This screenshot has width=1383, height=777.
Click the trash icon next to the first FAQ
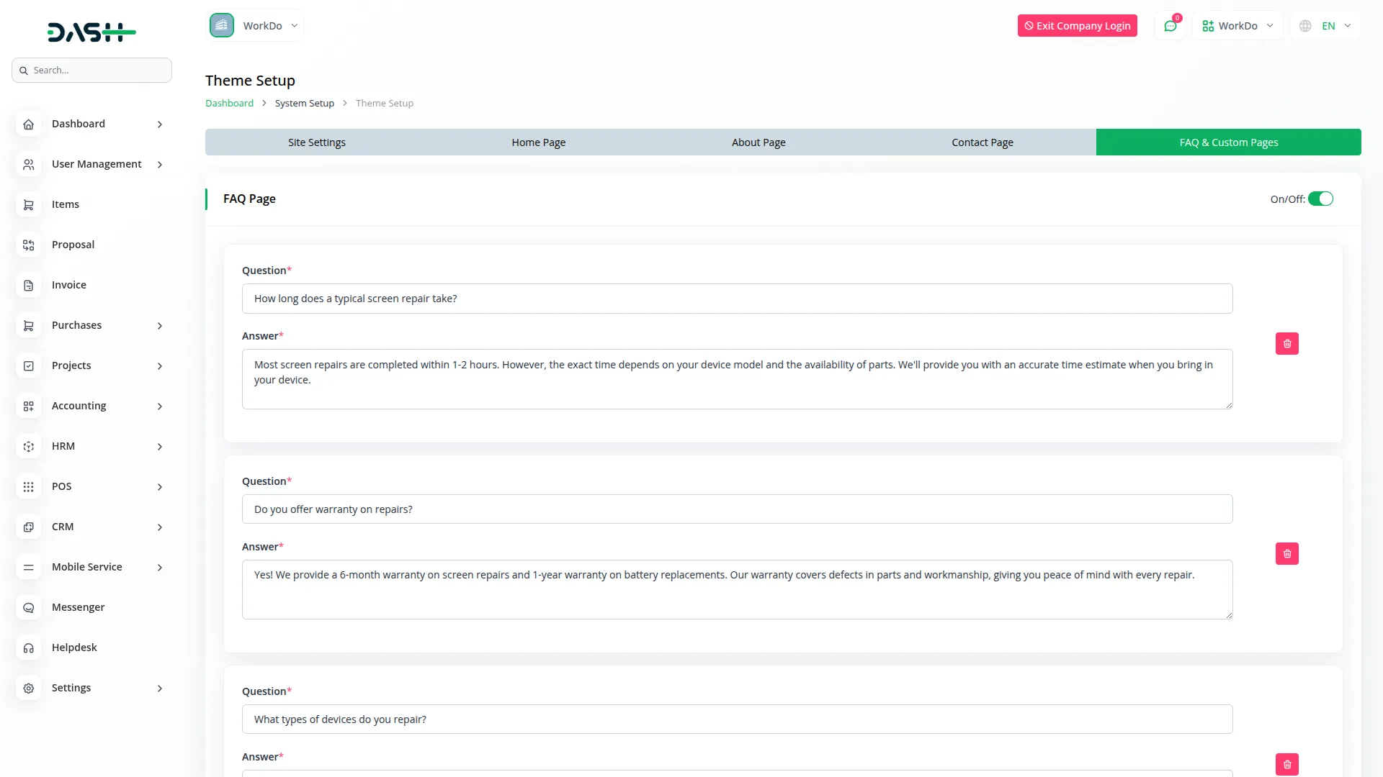pos(1287,343)
